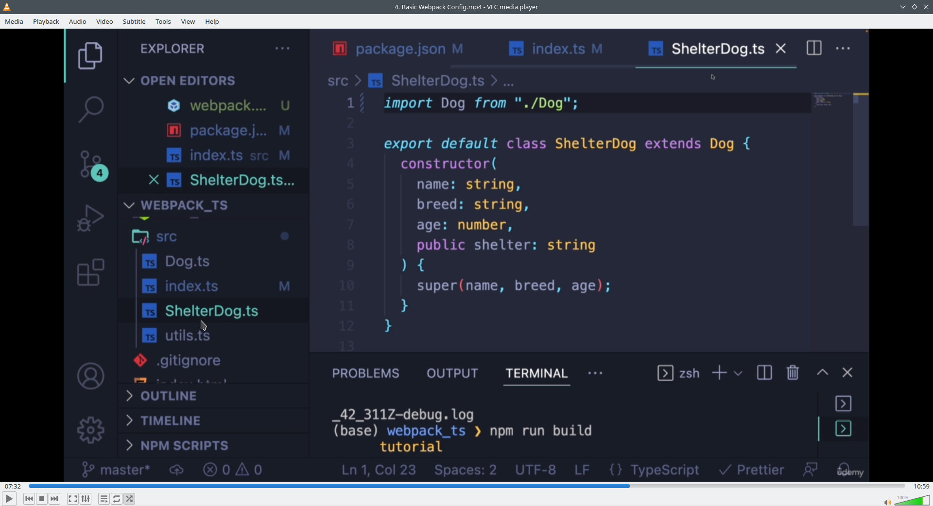This screenshot has height=506, width=933.
Task: Collapse the Open Editors section
Action: [129, 81]
